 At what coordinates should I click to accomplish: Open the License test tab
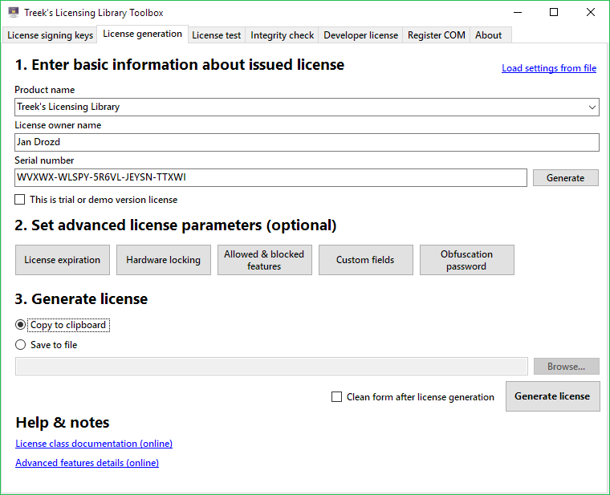coord(216,35)
